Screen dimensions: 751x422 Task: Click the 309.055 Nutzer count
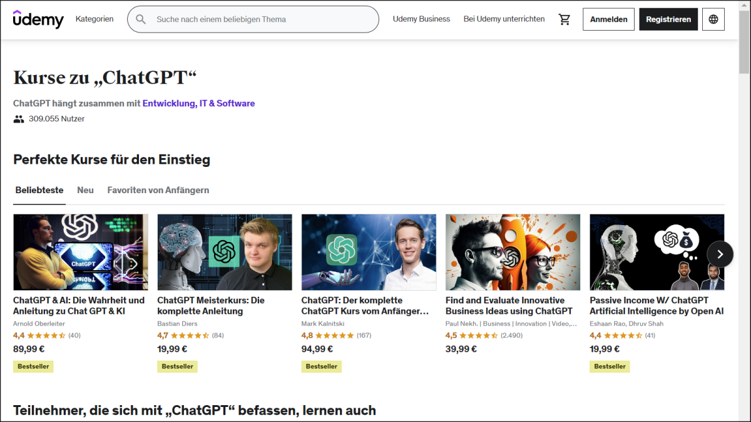(56, 119)
